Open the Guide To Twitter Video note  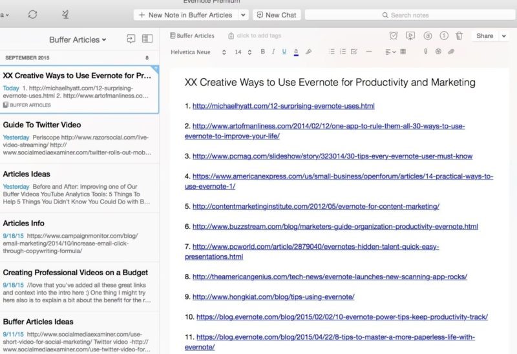point(79,139)
